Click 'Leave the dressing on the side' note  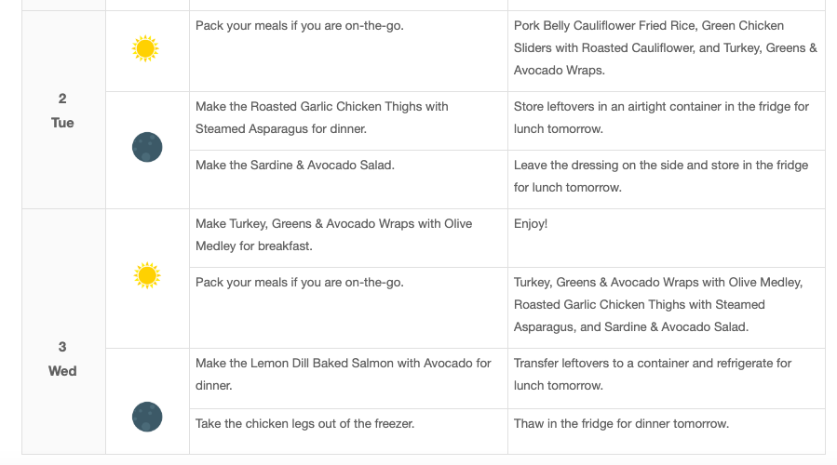click(661, 177)
